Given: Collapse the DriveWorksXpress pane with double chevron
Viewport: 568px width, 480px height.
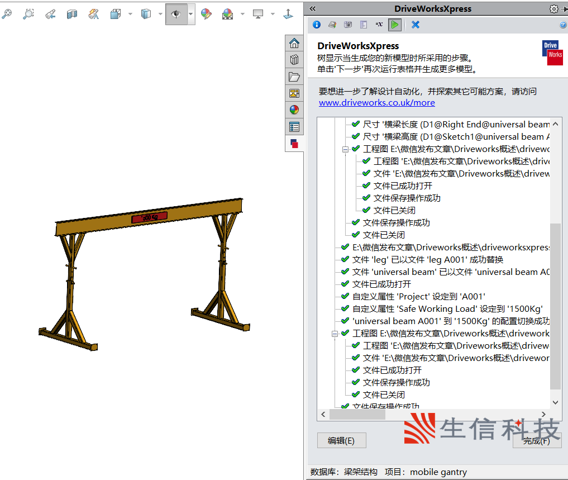Looking at the screenshot, I should [313, 9].
